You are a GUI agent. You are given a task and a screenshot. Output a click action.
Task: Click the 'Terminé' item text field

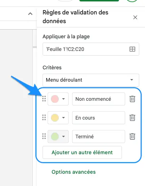pos(98,137)
